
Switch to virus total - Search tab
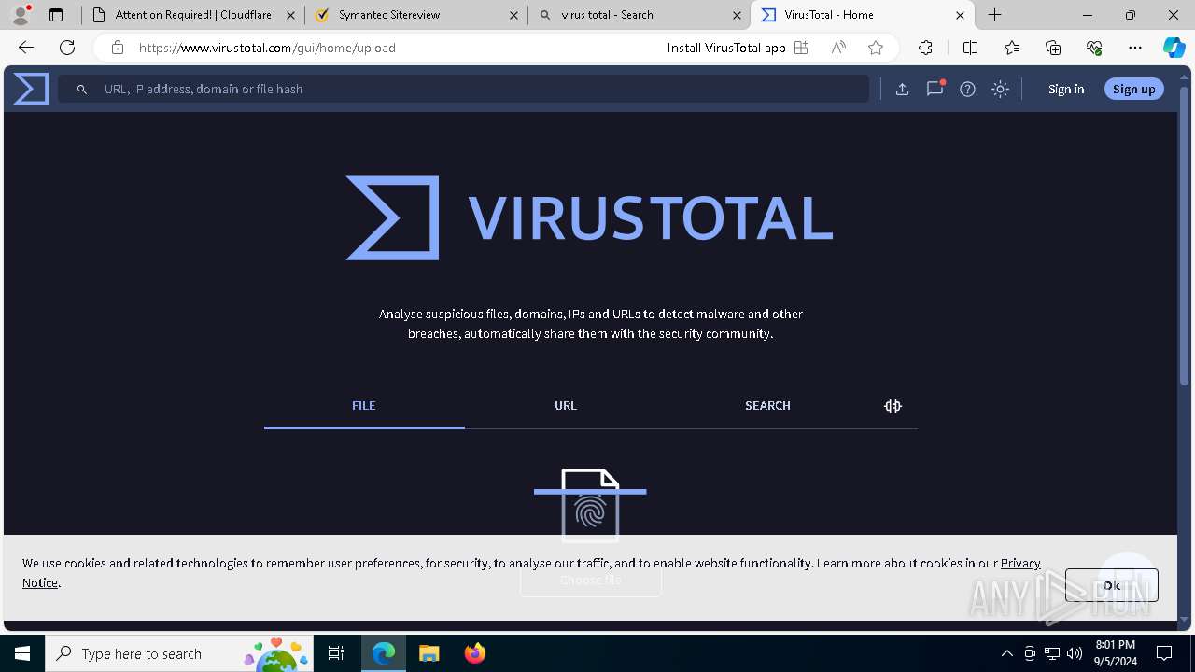point(640,15)
